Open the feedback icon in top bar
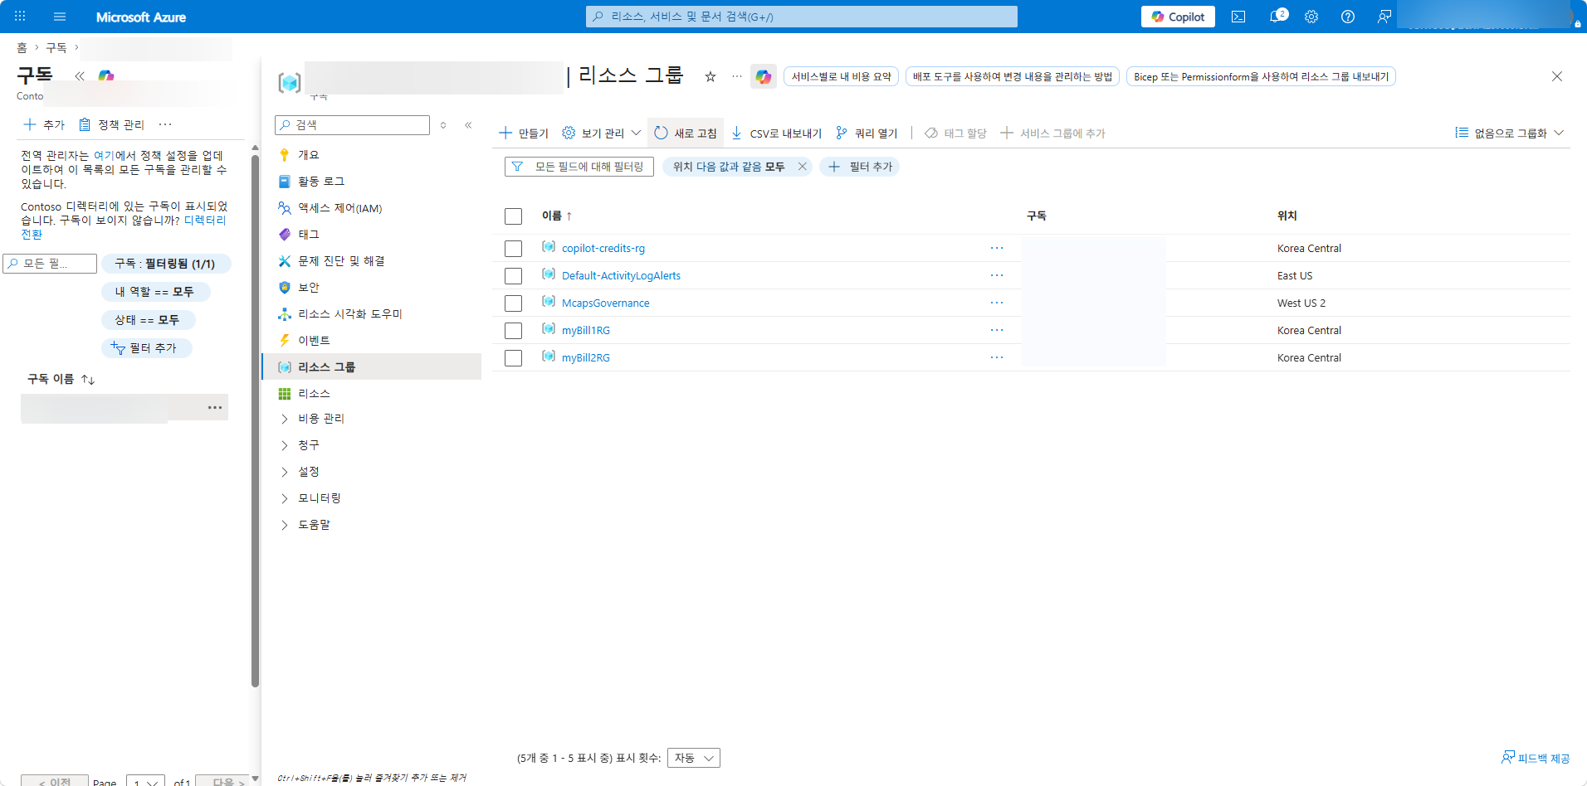 click(1384, 17)
